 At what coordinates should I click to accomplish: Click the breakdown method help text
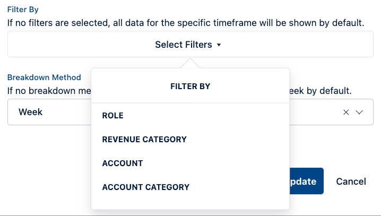48,90
